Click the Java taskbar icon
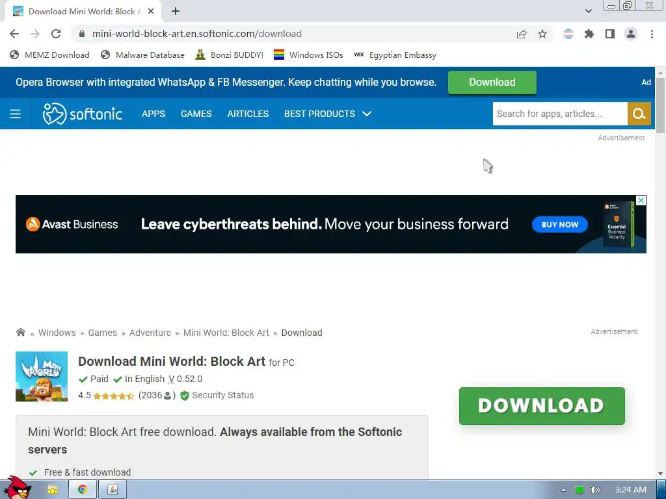This screenshot has width=666, height=499. (113, 490)
